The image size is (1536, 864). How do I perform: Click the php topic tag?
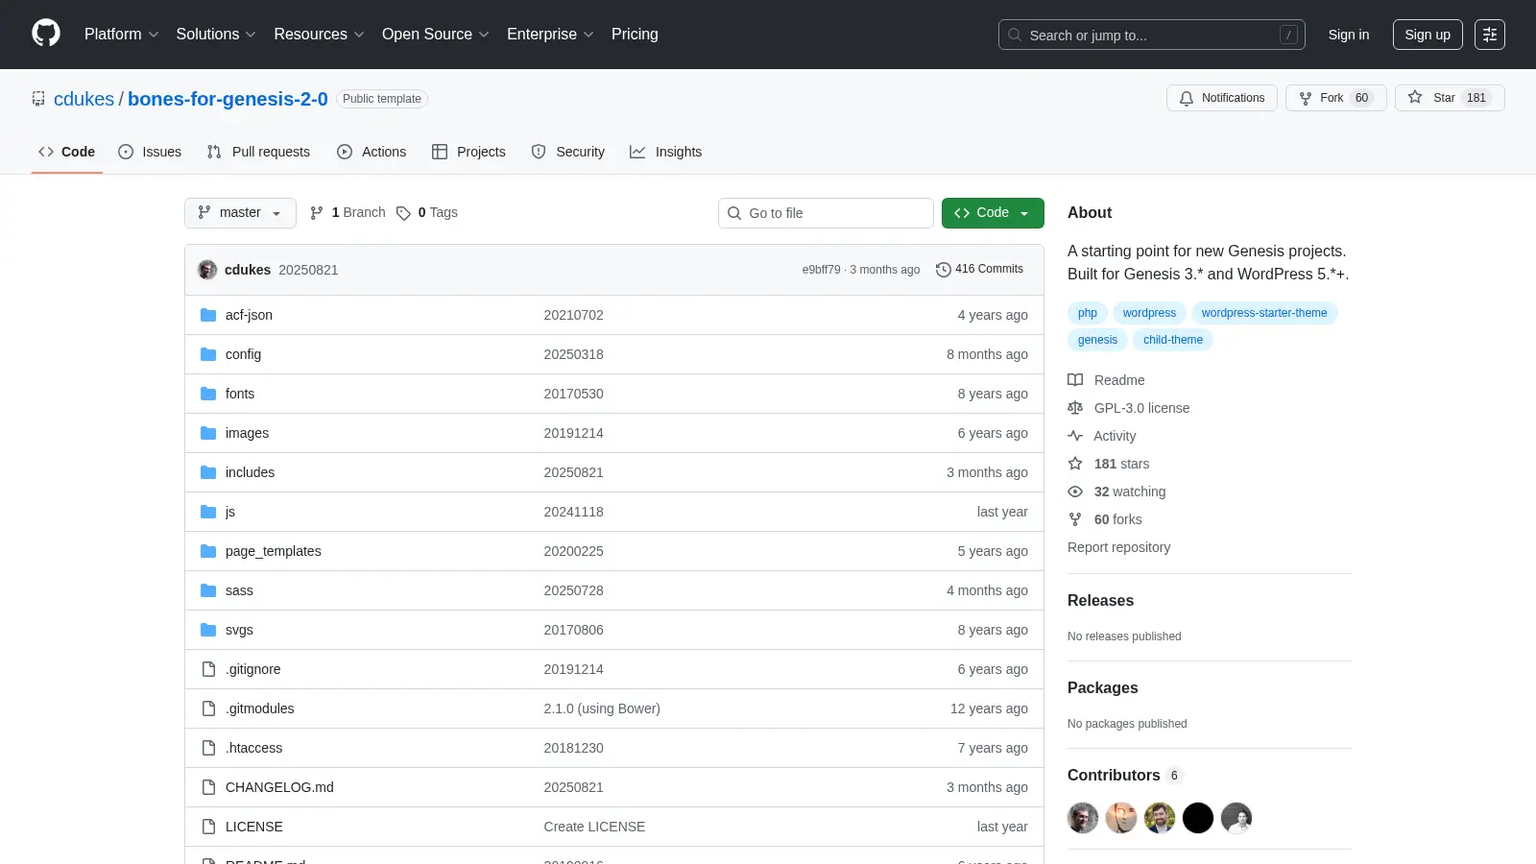click(x=1088, y=313)
